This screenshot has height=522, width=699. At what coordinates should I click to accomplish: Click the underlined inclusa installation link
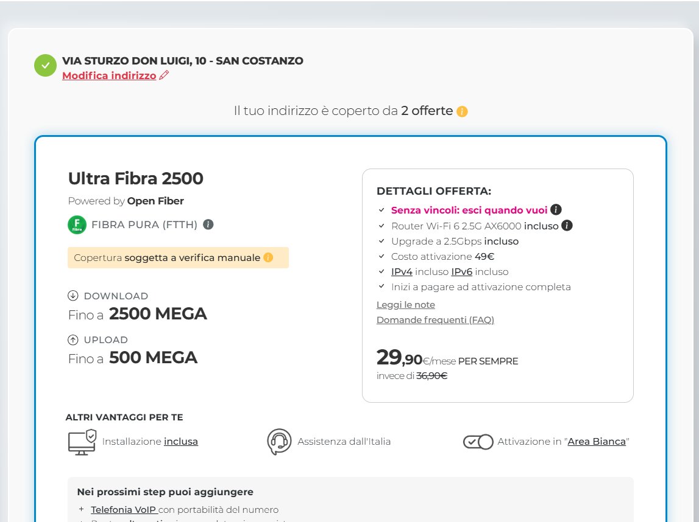click(181, 442)
